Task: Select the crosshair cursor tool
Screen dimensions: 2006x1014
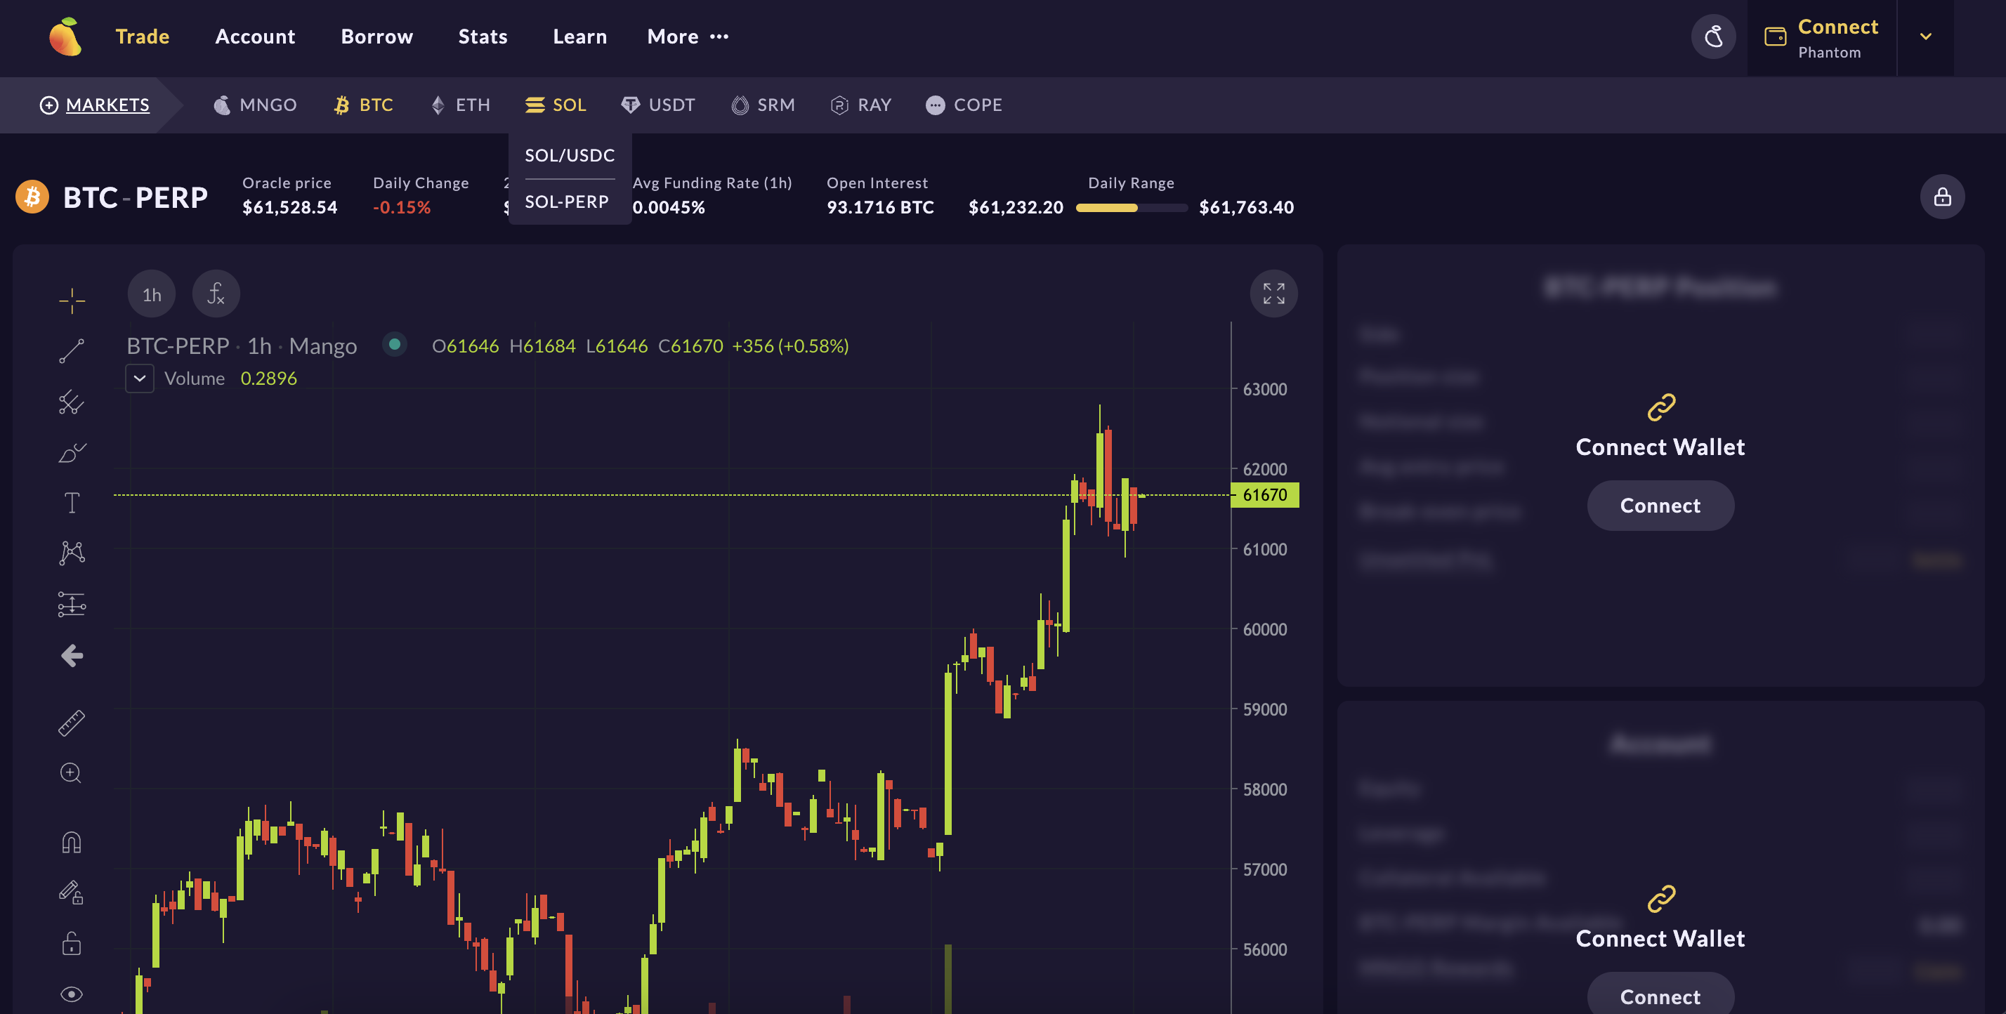Action: (x=72, y=301)
